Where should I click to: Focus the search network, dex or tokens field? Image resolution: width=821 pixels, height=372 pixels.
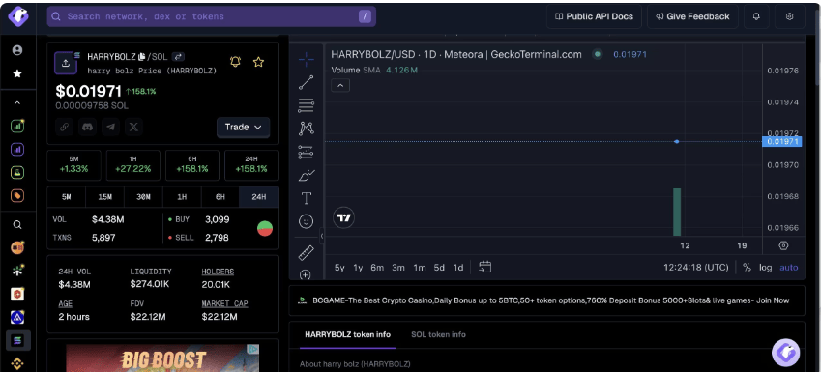click(x=212, y=16)
